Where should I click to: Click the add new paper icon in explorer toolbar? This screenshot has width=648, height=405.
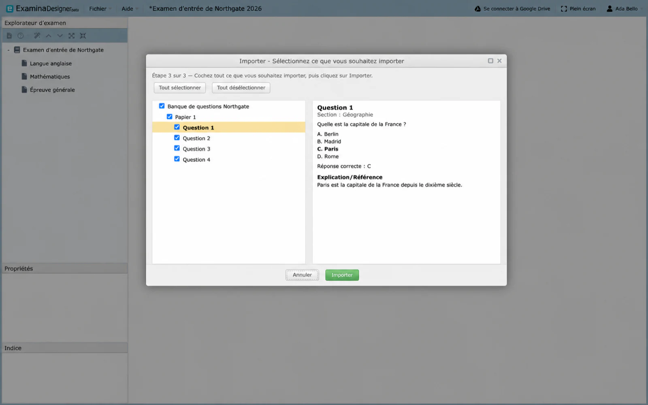click(9, 36)
